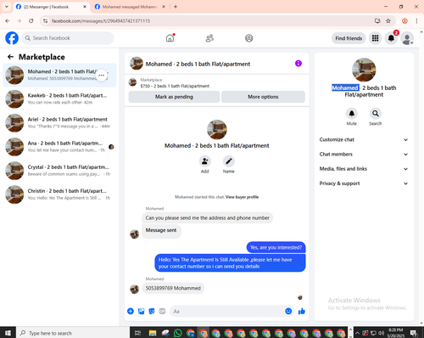Click the Windows taskbar search box
Viewport: 424px width, 338px height.
click(x=73, y=333)
